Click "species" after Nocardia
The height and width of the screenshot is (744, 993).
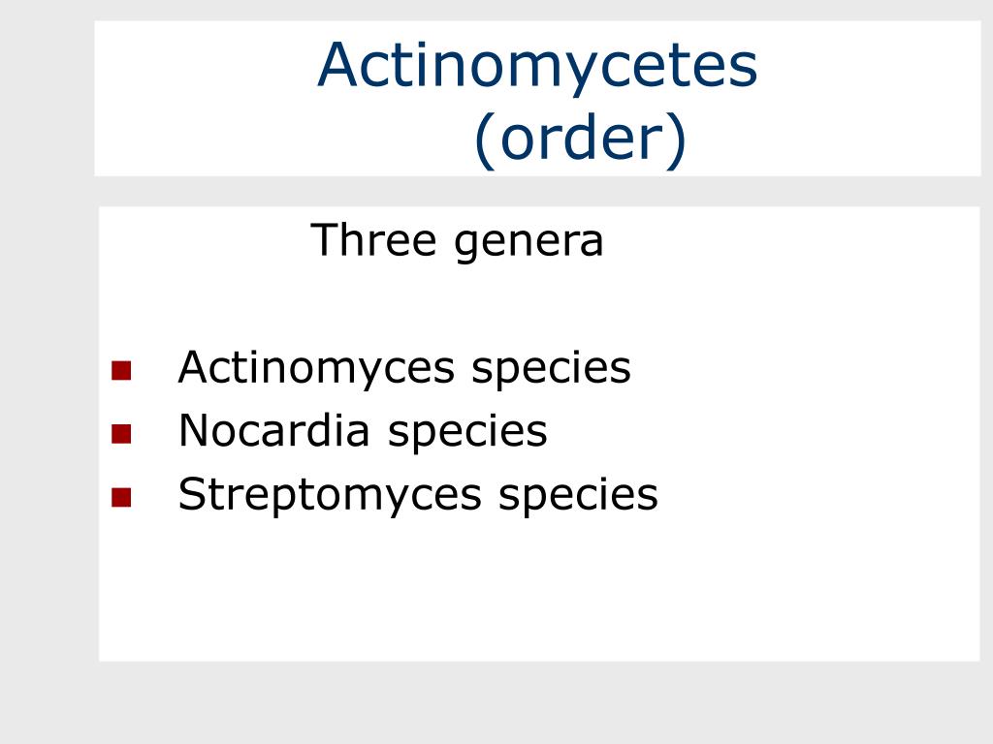coord(467,434)
